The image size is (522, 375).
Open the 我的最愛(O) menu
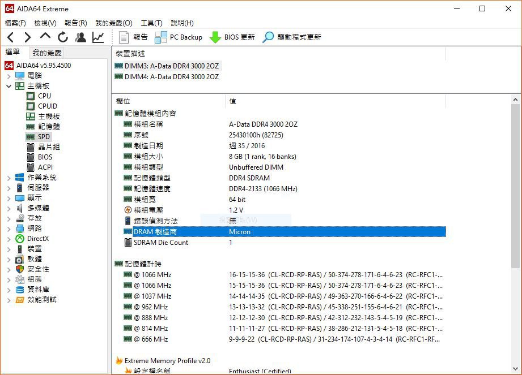click(114, 23)
